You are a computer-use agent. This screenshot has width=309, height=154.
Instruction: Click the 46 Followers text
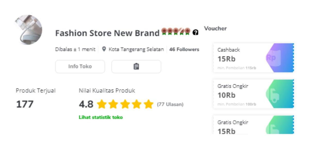pos(184,49)
